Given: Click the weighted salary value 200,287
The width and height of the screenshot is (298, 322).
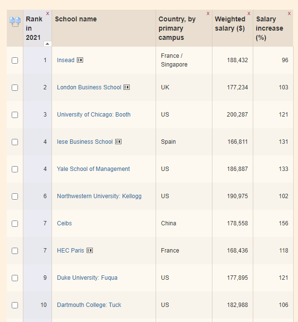Looking at the screenshot, I should [x=237, y=115].
